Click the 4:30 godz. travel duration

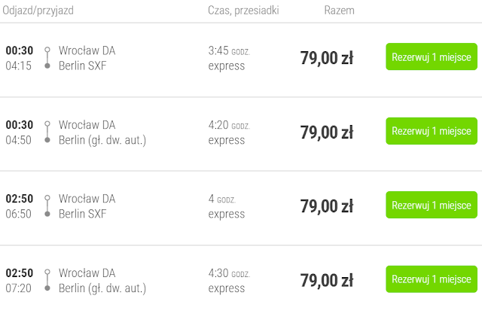(228, 272)
